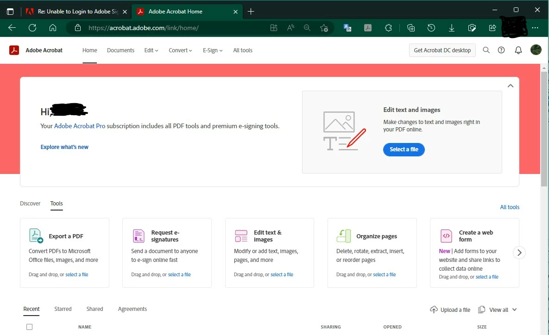Switch to the Starred tab
This screenshot has height=335, width=549.
click(63, 309)
